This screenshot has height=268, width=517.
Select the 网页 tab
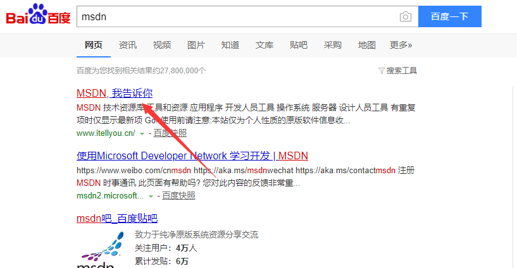point(94,45)
